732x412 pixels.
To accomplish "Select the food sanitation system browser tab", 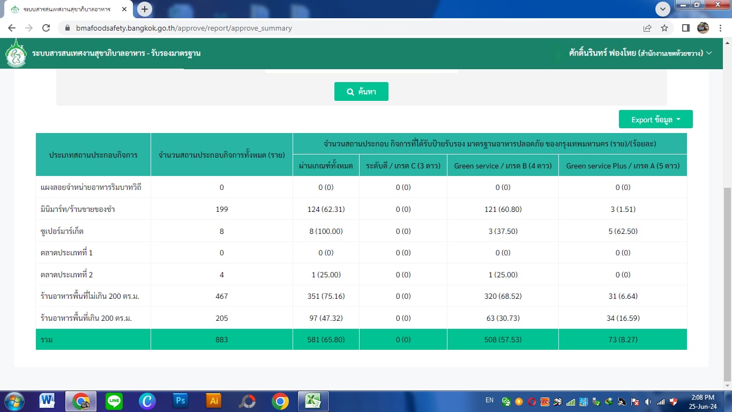I will click(x=67, y=10).
